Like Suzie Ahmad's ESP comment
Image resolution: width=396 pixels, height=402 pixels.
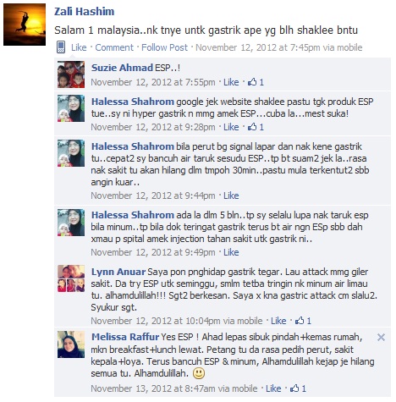(x=231, y=82)
